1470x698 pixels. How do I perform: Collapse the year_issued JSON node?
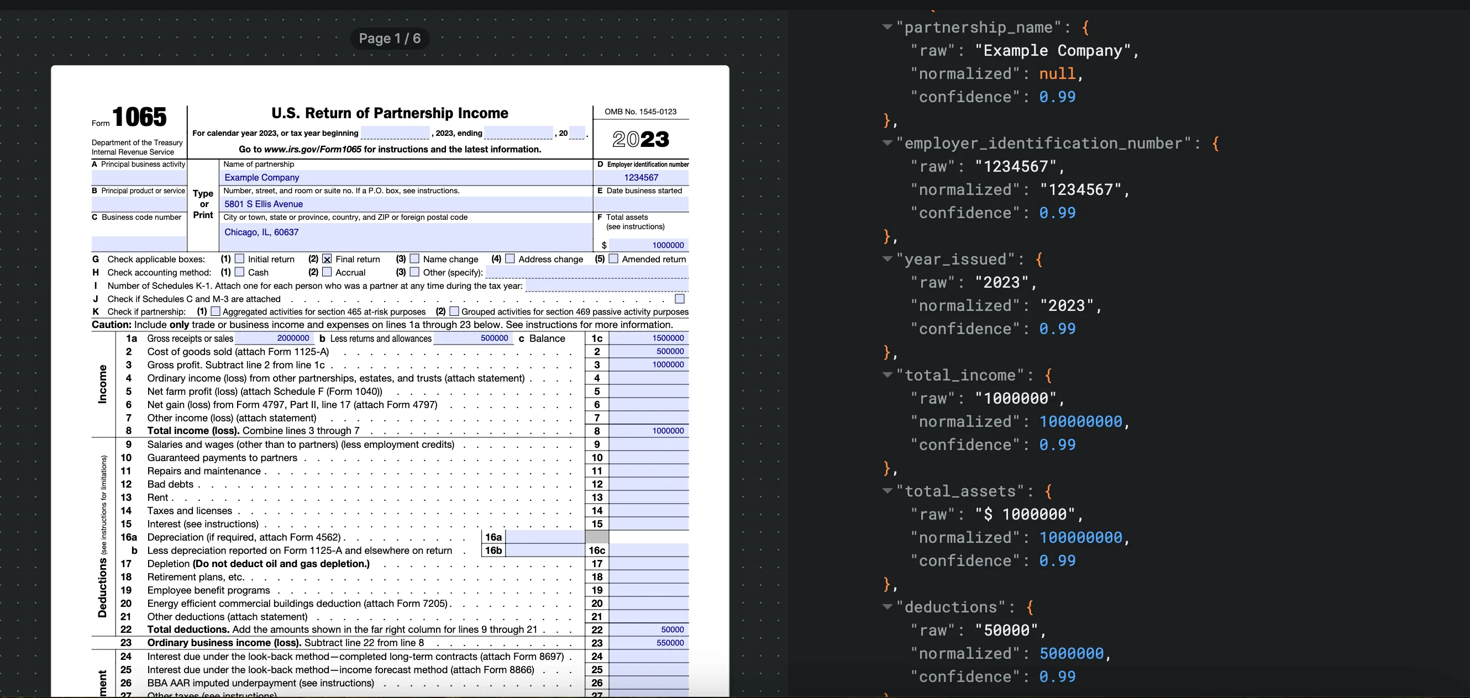tap(888, 259)
